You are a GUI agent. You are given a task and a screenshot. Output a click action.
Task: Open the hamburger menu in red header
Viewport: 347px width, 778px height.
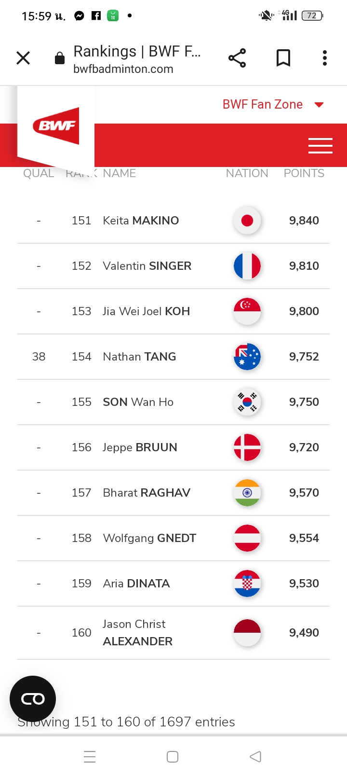[320, 145]
